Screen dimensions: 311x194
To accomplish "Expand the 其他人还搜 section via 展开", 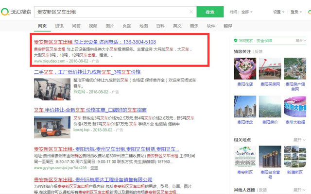I will tap(299, 190).
